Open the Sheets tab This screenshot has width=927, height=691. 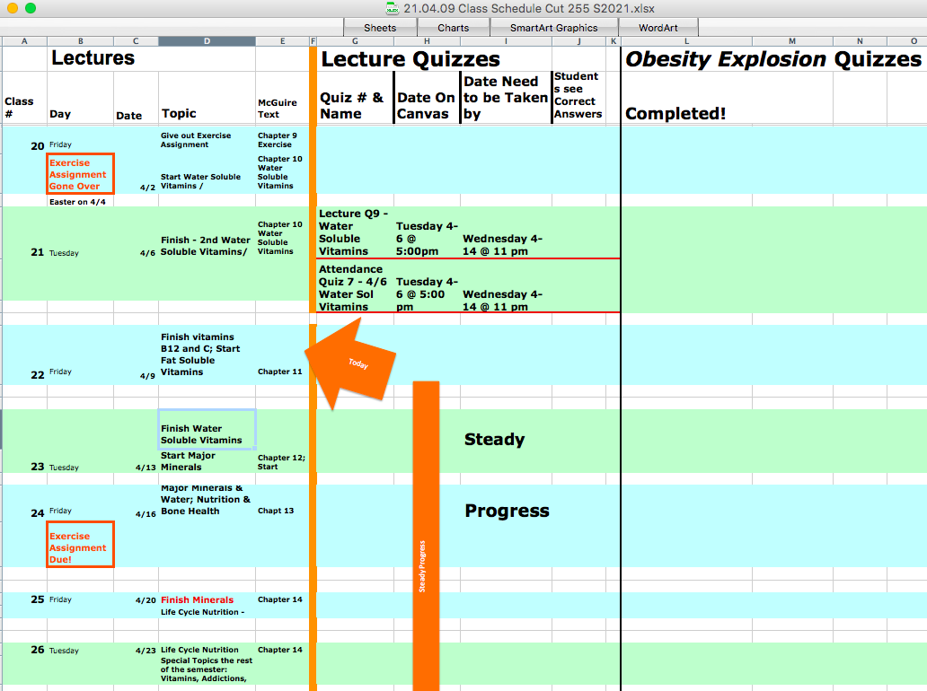[380, 28]
